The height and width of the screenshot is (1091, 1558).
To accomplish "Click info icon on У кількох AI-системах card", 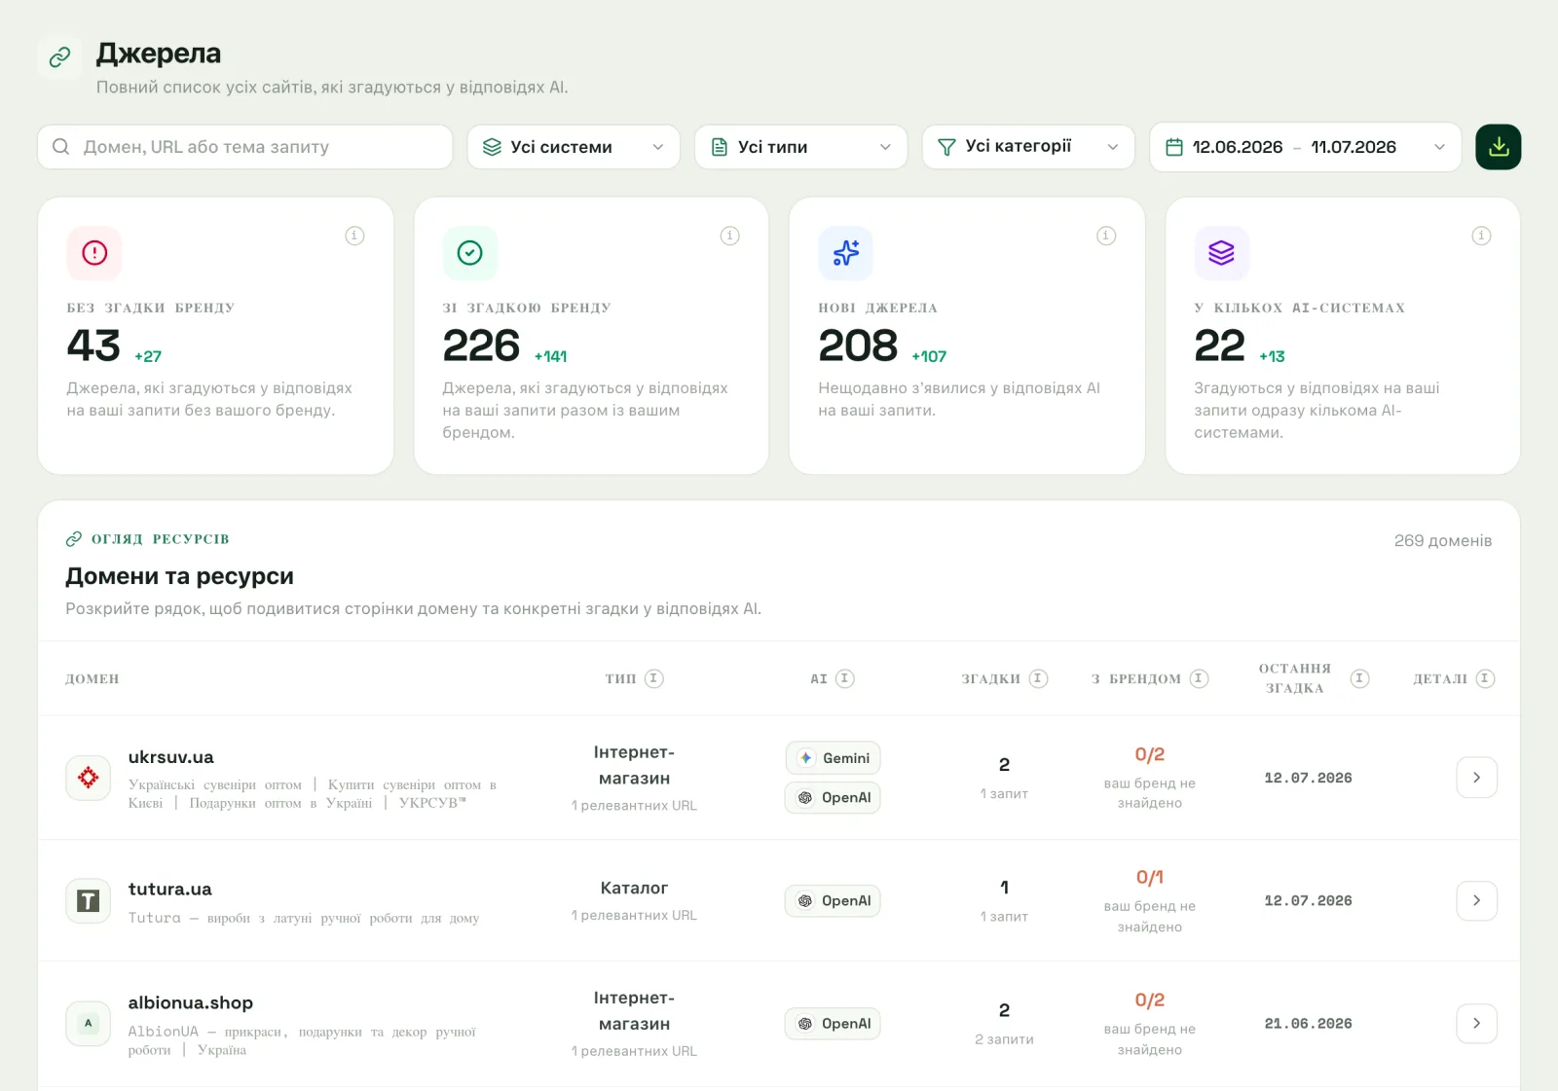I will tap(1481, 236).
